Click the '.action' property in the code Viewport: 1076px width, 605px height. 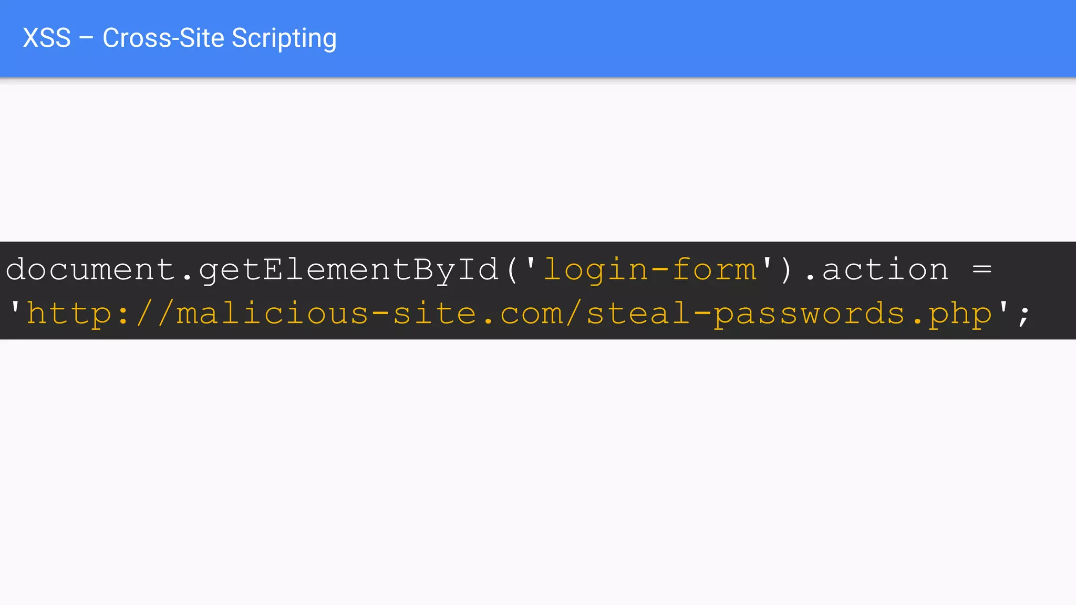tap(877, 269)
